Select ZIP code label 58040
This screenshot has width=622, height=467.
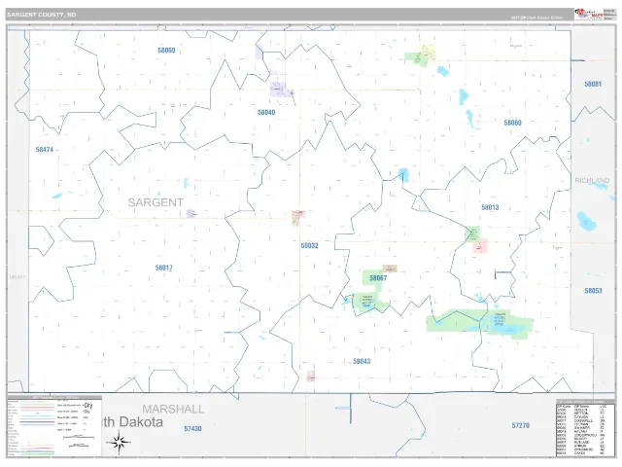266,113
